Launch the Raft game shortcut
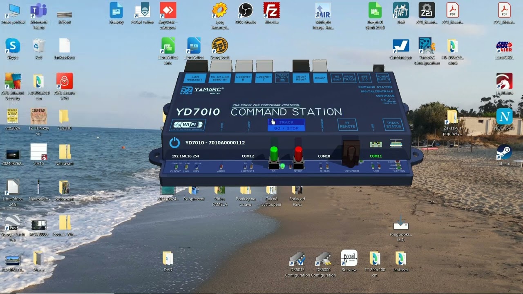Screen dimensions: 523x294 pos(401,13)
